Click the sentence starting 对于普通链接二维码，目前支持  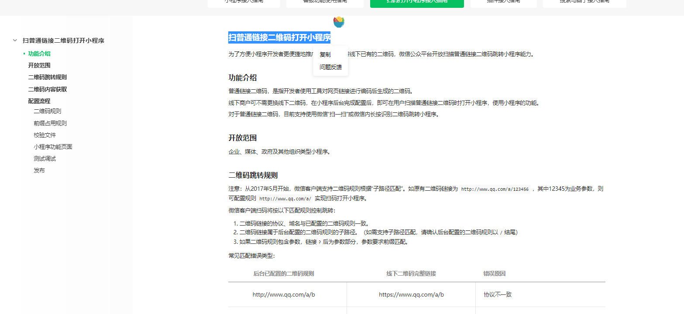pyautogui.click(x=333, y=115)
